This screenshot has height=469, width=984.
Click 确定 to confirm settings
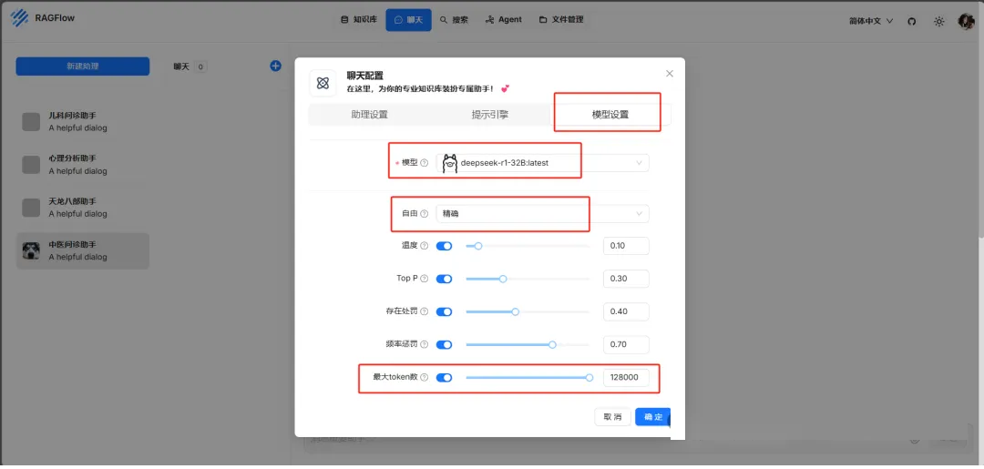[652, 417]
